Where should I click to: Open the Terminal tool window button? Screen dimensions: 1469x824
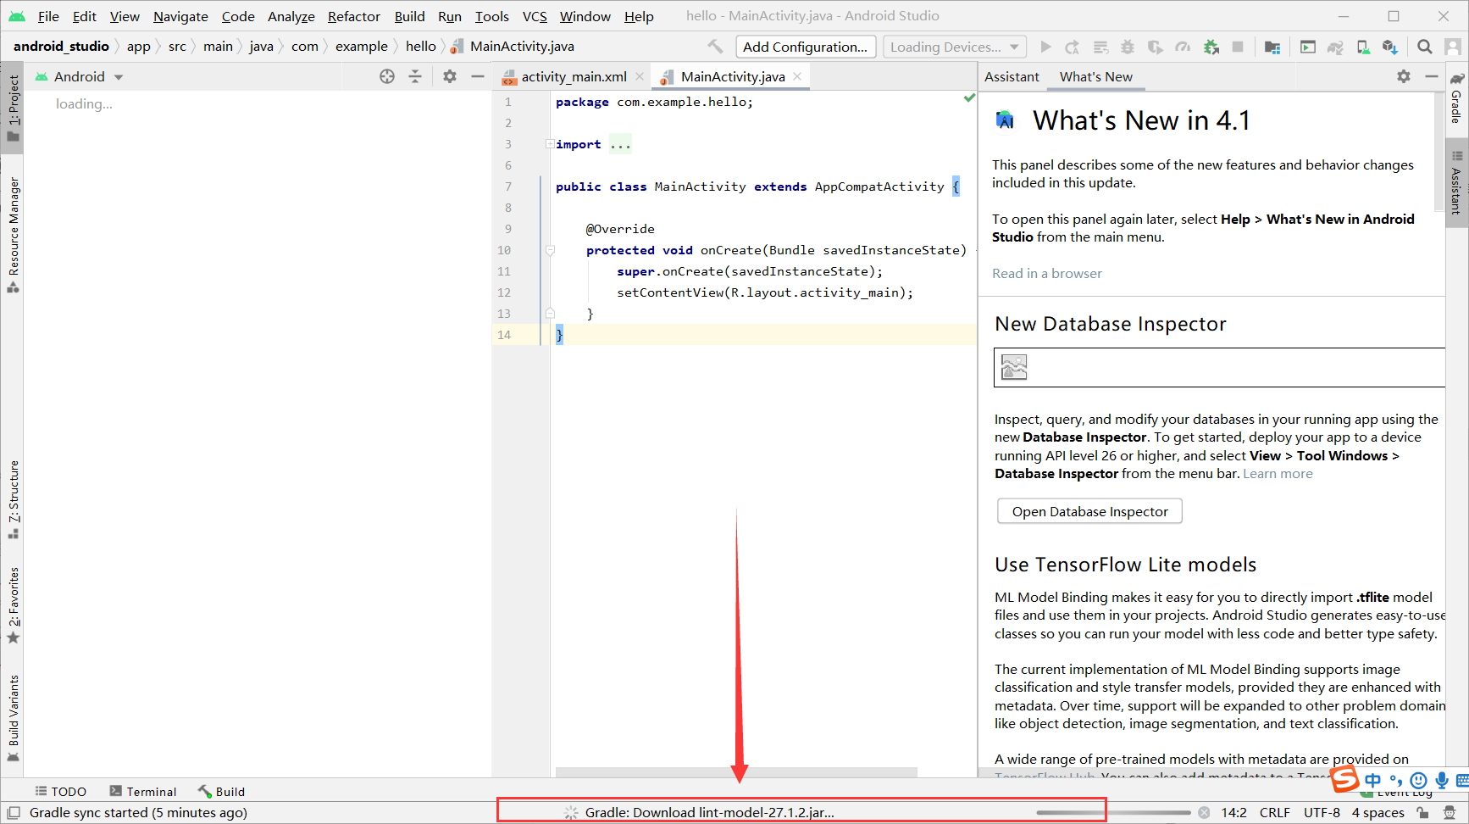(143, 791)
